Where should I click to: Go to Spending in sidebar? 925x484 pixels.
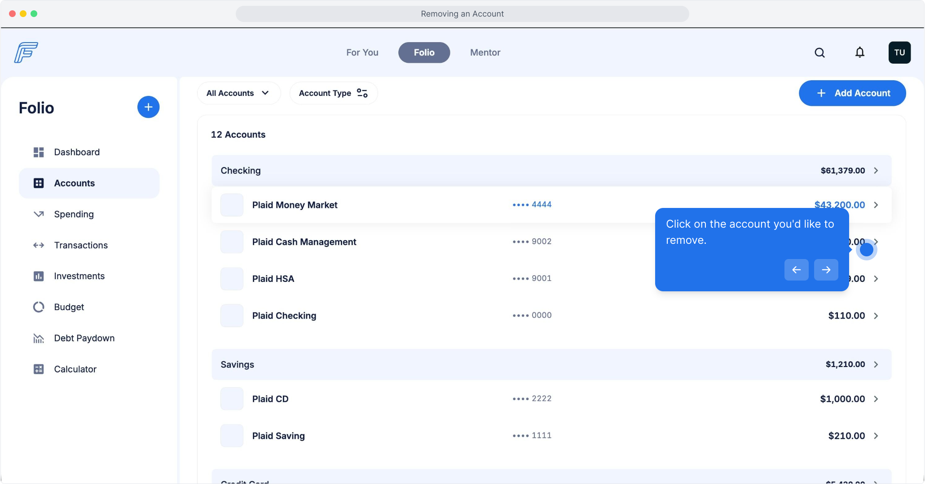click(74, 214)
